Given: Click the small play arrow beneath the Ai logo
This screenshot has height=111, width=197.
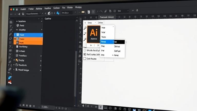Looking at the screenshot, I should (x=91, y=45).
